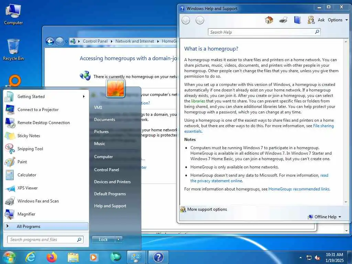Open Computer desktop icon
The image size is (352, 264).
point(13,14)
